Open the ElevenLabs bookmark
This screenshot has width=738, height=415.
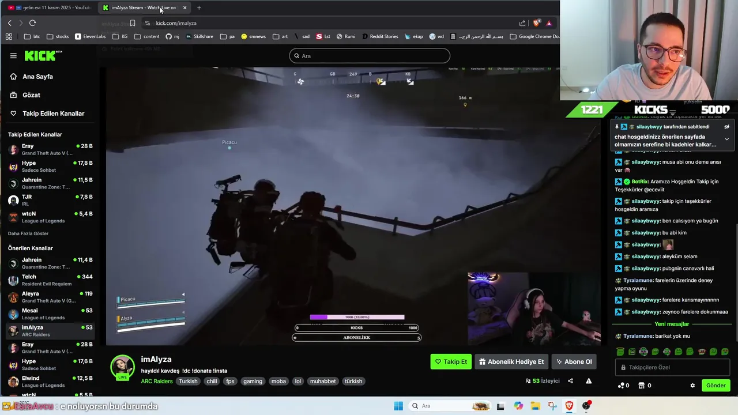click(x=90, y=36)
